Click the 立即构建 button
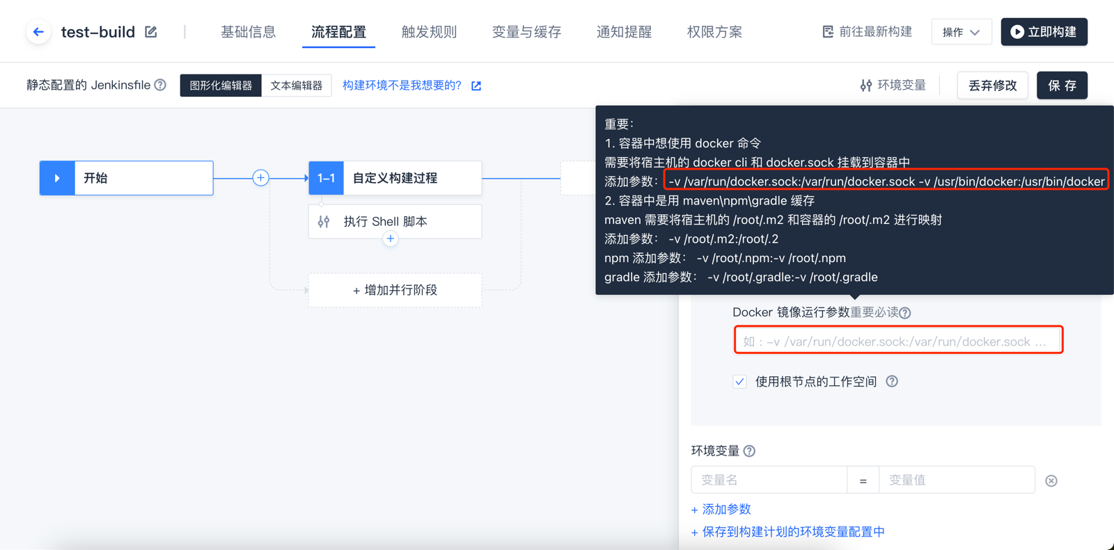 click(1044, 32)
